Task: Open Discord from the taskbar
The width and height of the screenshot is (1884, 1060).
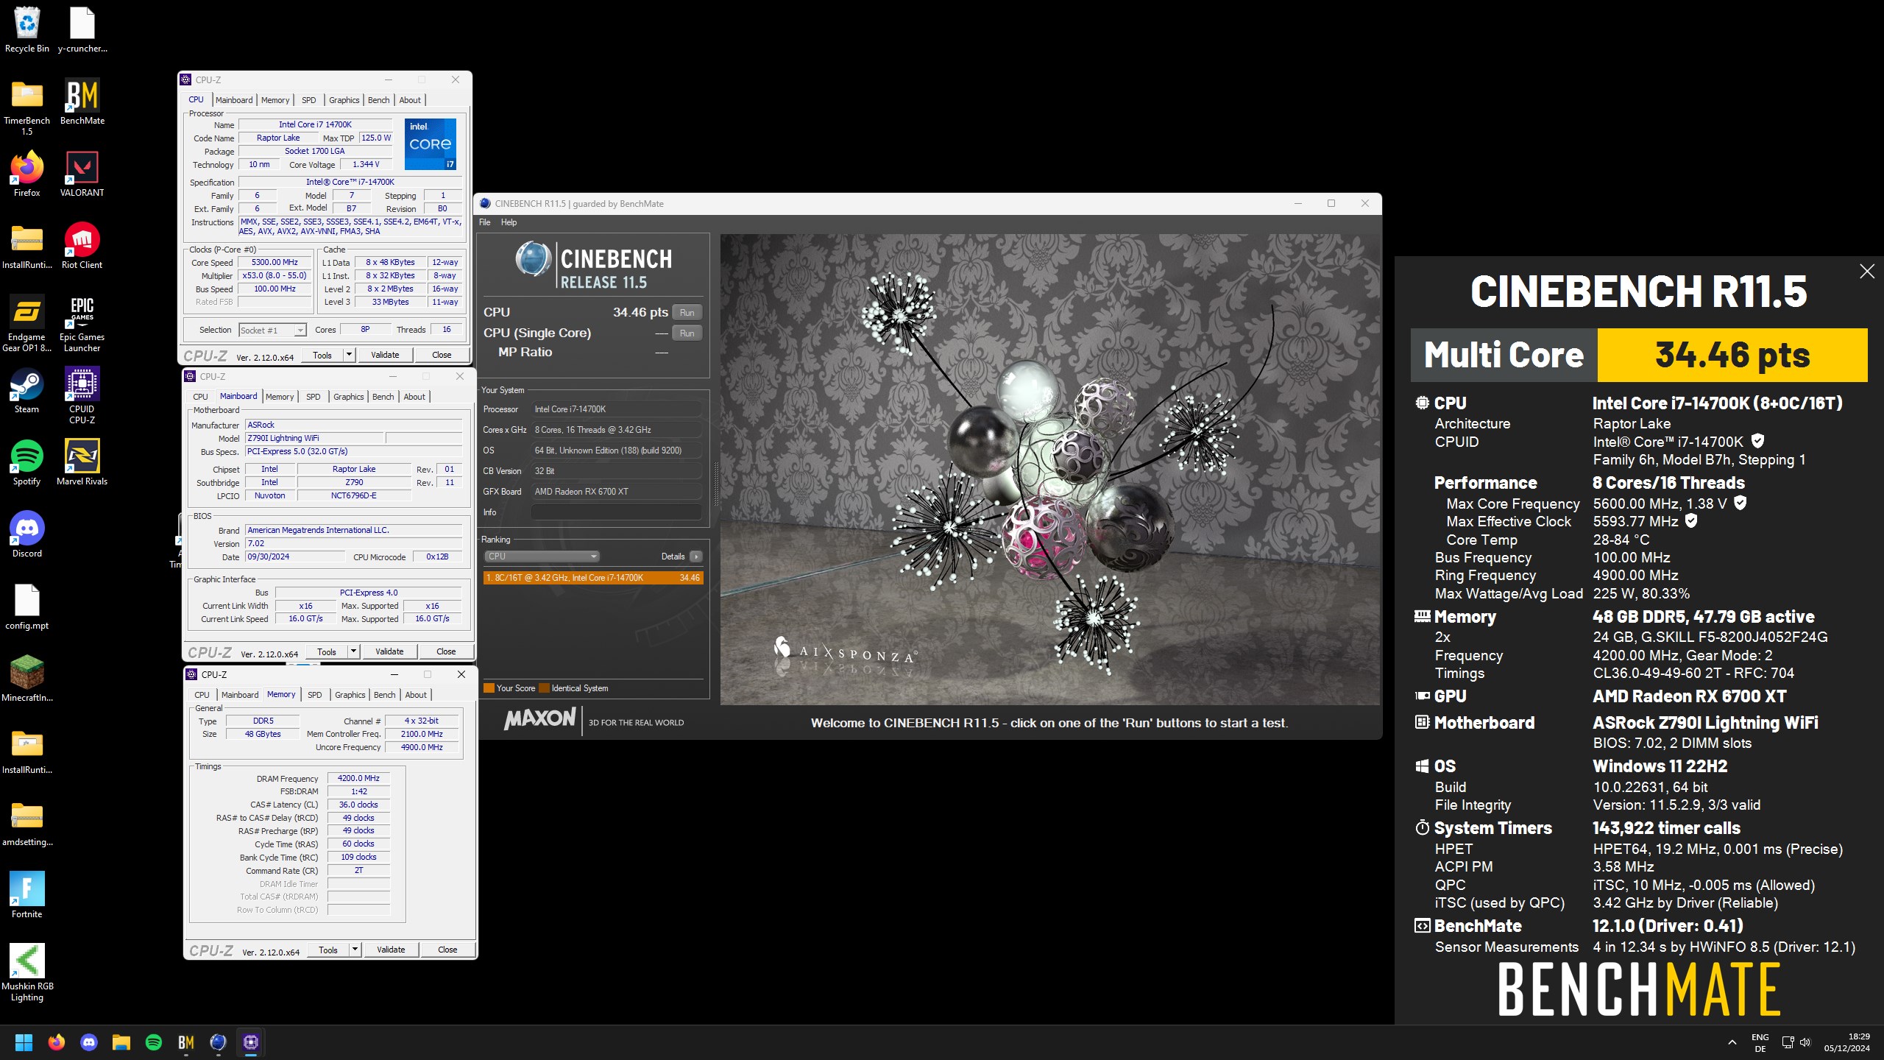Action: tap(89, 1042)
